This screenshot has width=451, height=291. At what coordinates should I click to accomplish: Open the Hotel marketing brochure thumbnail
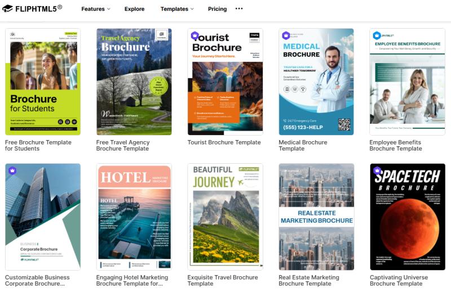(x=134, y=217)
